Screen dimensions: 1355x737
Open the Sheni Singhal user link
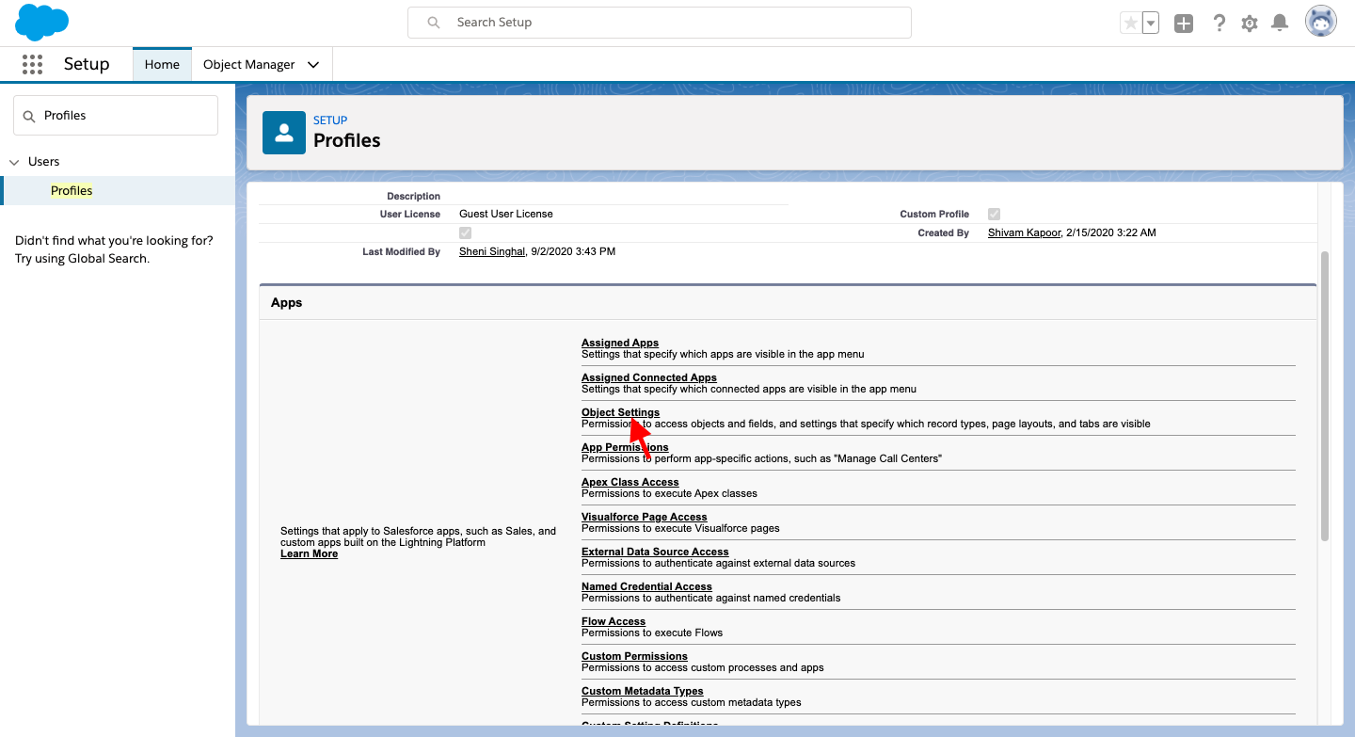pyautogui.click(x=492, y=251)
